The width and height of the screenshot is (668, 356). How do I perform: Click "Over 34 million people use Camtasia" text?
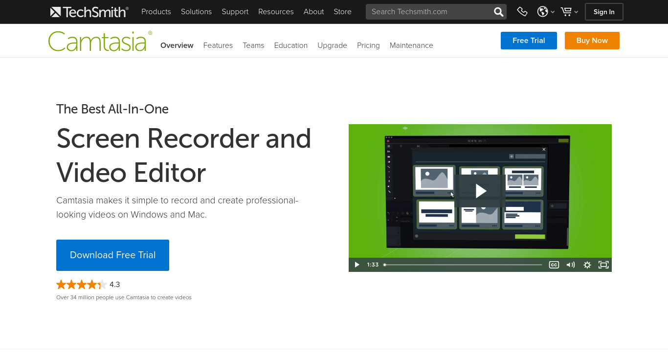(x=124, y=297)
